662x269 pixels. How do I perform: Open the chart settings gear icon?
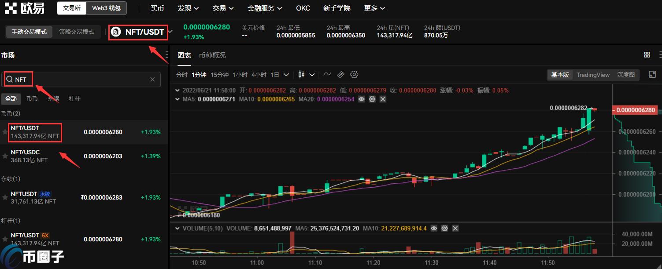[x=355, y=75]
